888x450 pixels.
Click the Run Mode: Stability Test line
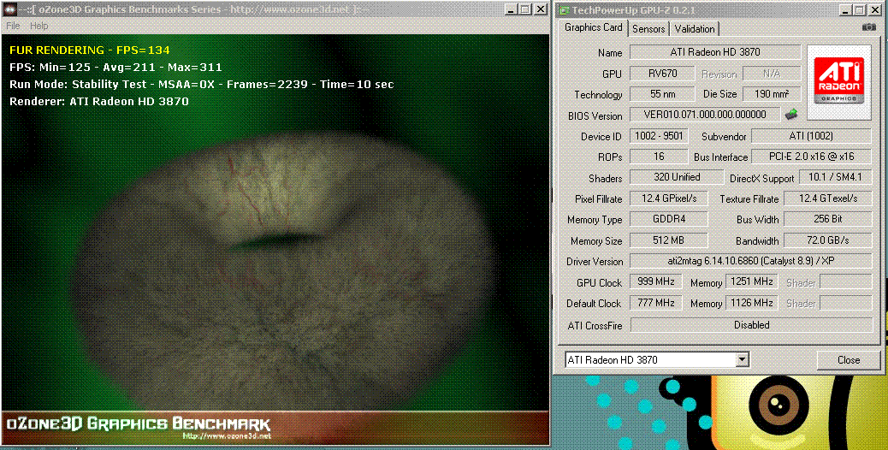[202, 85]
